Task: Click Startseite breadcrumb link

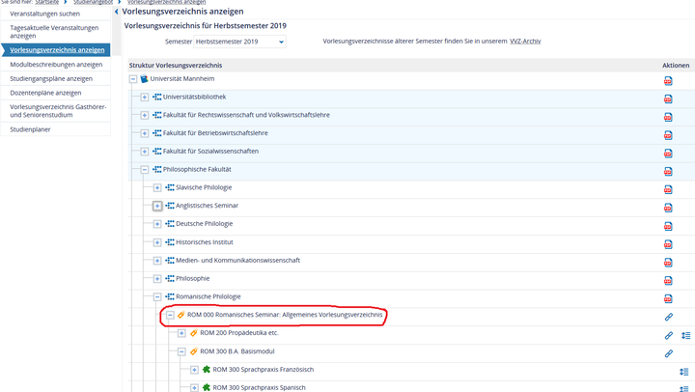Action: (x=47, y=3)
